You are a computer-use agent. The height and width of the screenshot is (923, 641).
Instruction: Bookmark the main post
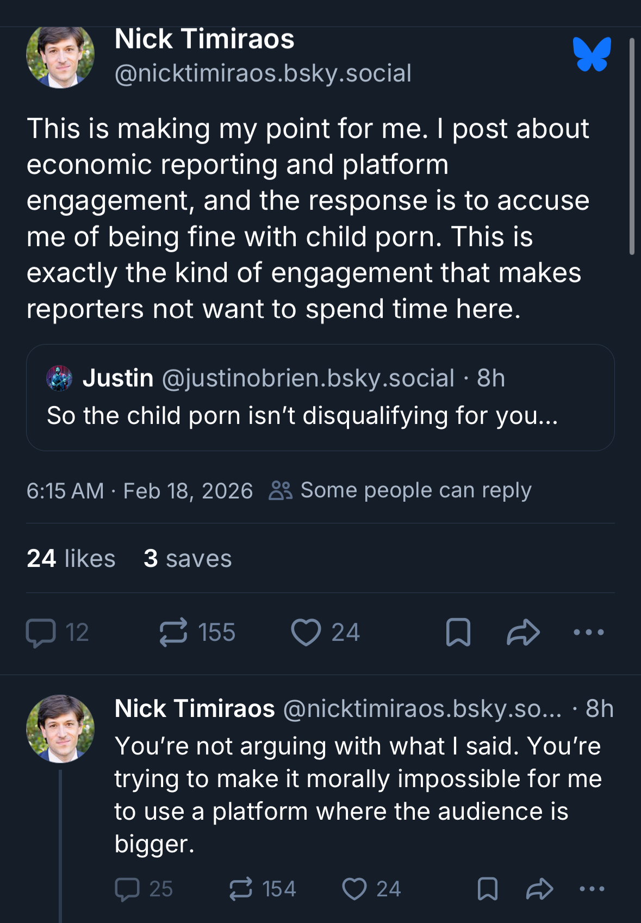[458, 633]
